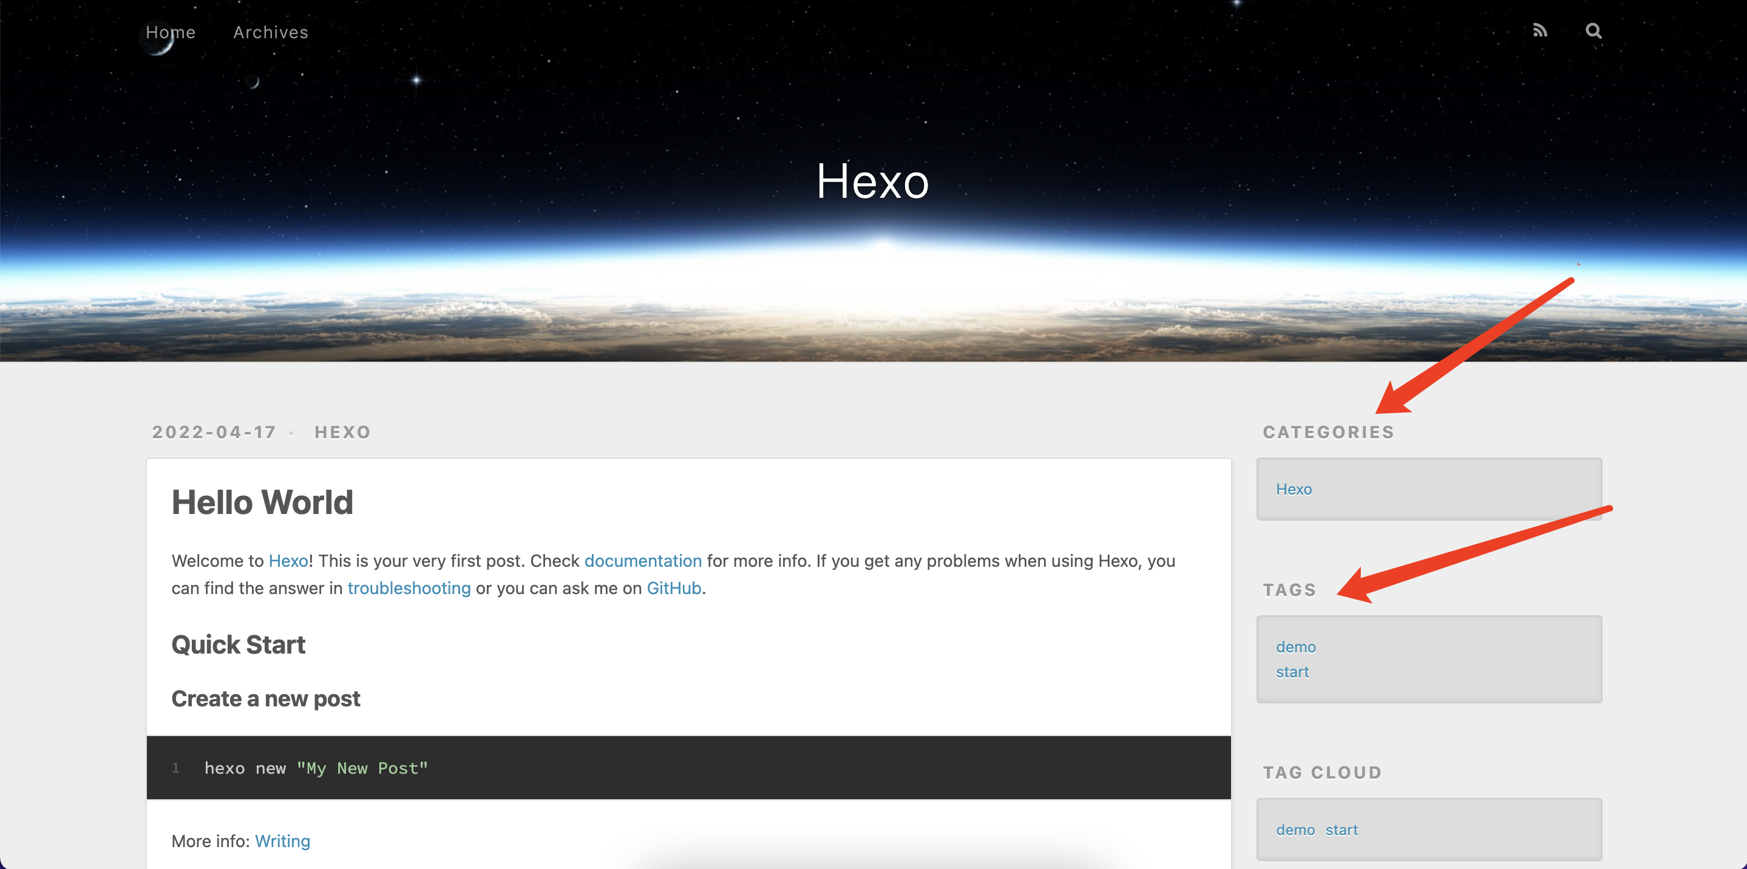1747x869 pixels.
Task: Open the Writing link under More info
Action: coord(282,840)
